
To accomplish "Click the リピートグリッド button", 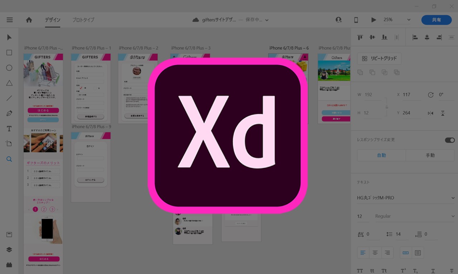I will click(x=379, y=59).
